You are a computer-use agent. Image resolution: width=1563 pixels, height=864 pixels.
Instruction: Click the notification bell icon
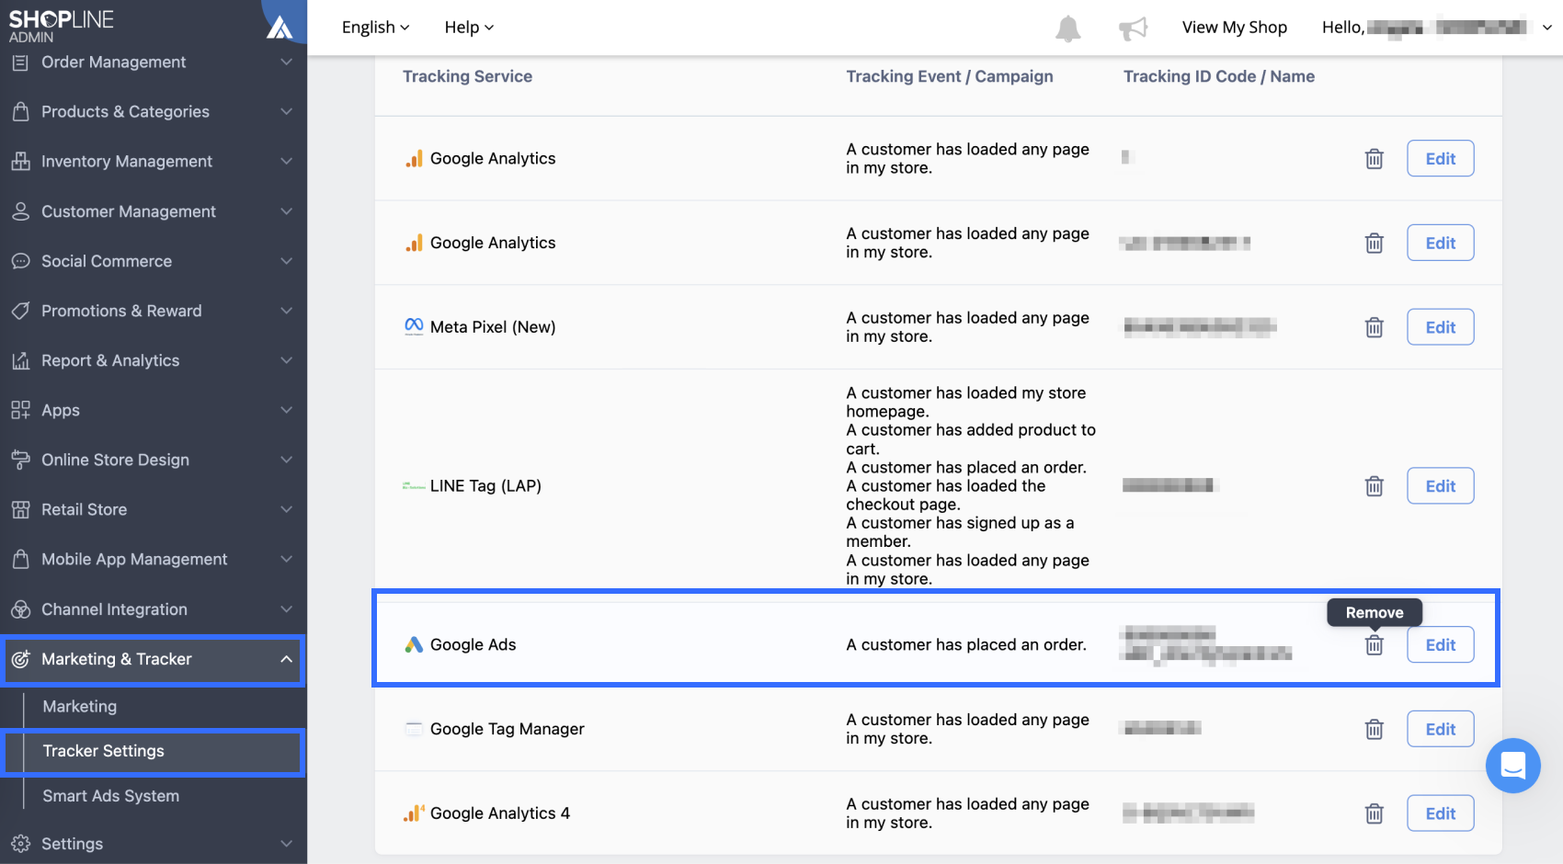[1067, 28]
